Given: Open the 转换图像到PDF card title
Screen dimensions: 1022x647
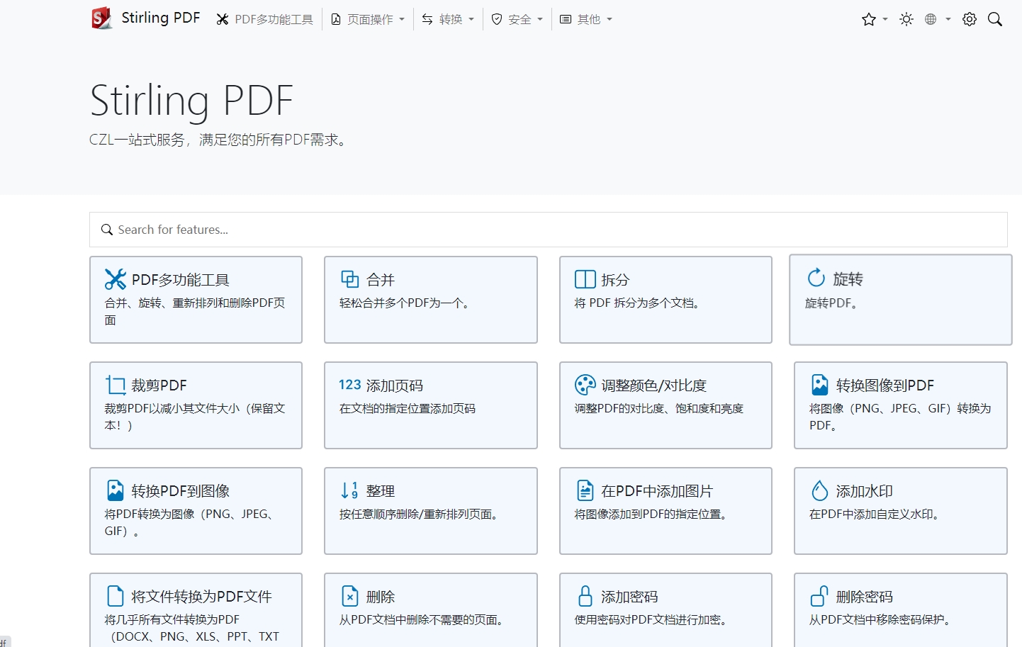Looking at the screenshot, I should 885,386.
